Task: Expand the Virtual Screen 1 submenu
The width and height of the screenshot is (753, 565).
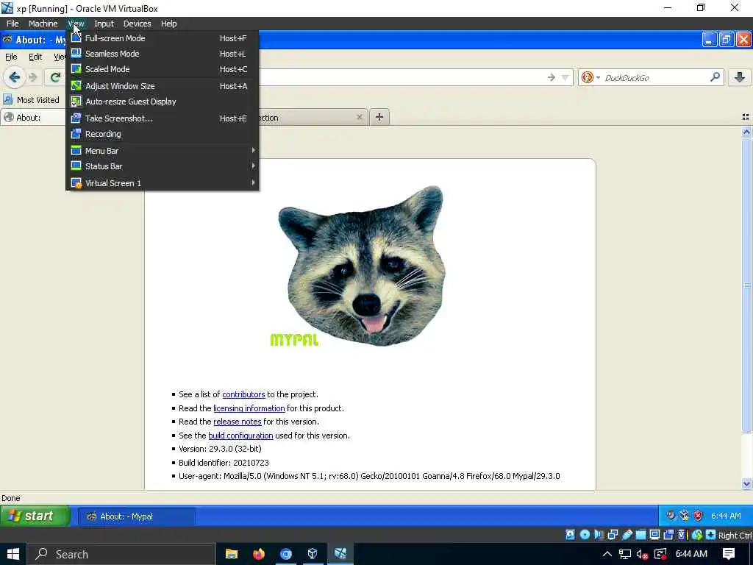Action: (162, 183)
